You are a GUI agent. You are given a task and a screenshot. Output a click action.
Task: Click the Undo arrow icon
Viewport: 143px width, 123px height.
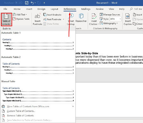tap(32, 3)
